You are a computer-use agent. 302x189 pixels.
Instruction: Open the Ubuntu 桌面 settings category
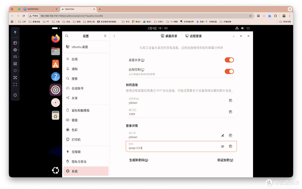click(86, 47)
